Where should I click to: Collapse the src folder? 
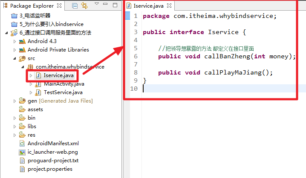14,58
